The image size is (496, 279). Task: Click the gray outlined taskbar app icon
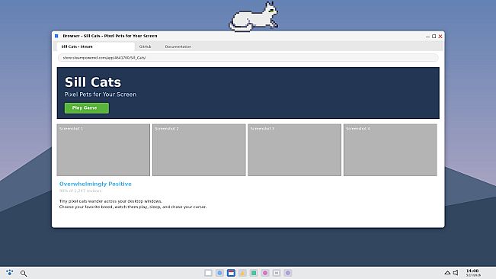tap(277, 273)
